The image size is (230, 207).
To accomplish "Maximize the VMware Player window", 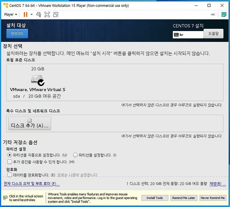I will pyautogui.click(x=209, y=5).
